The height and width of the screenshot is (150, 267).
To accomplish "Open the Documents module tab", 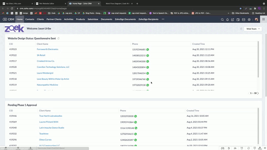I will (x=107, y=19).
